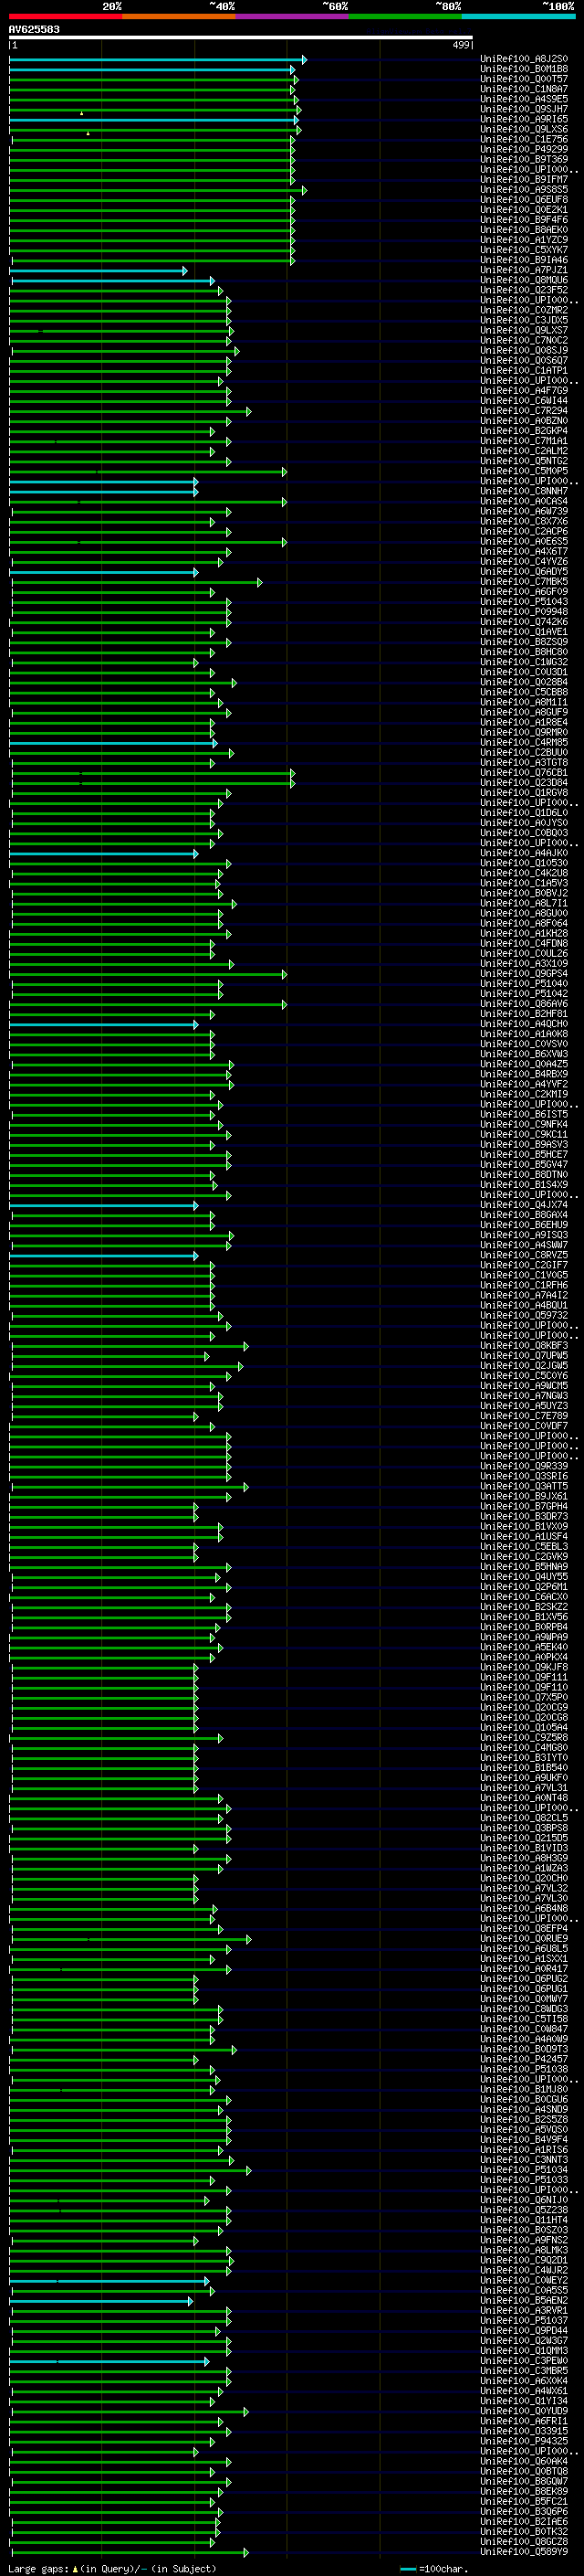Click the cyan alignment bar of hit A7PJZ1

98,271
